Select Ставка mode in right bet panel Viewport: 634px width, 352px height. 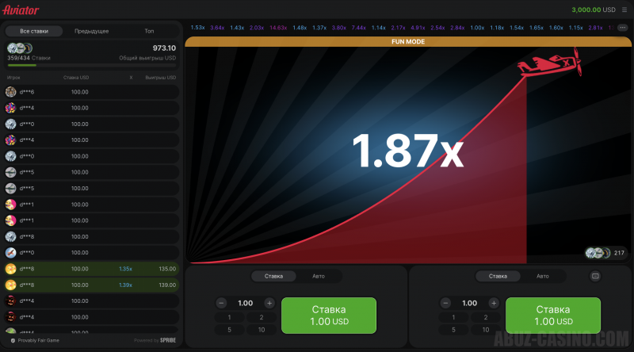click(x=498, y=276)
